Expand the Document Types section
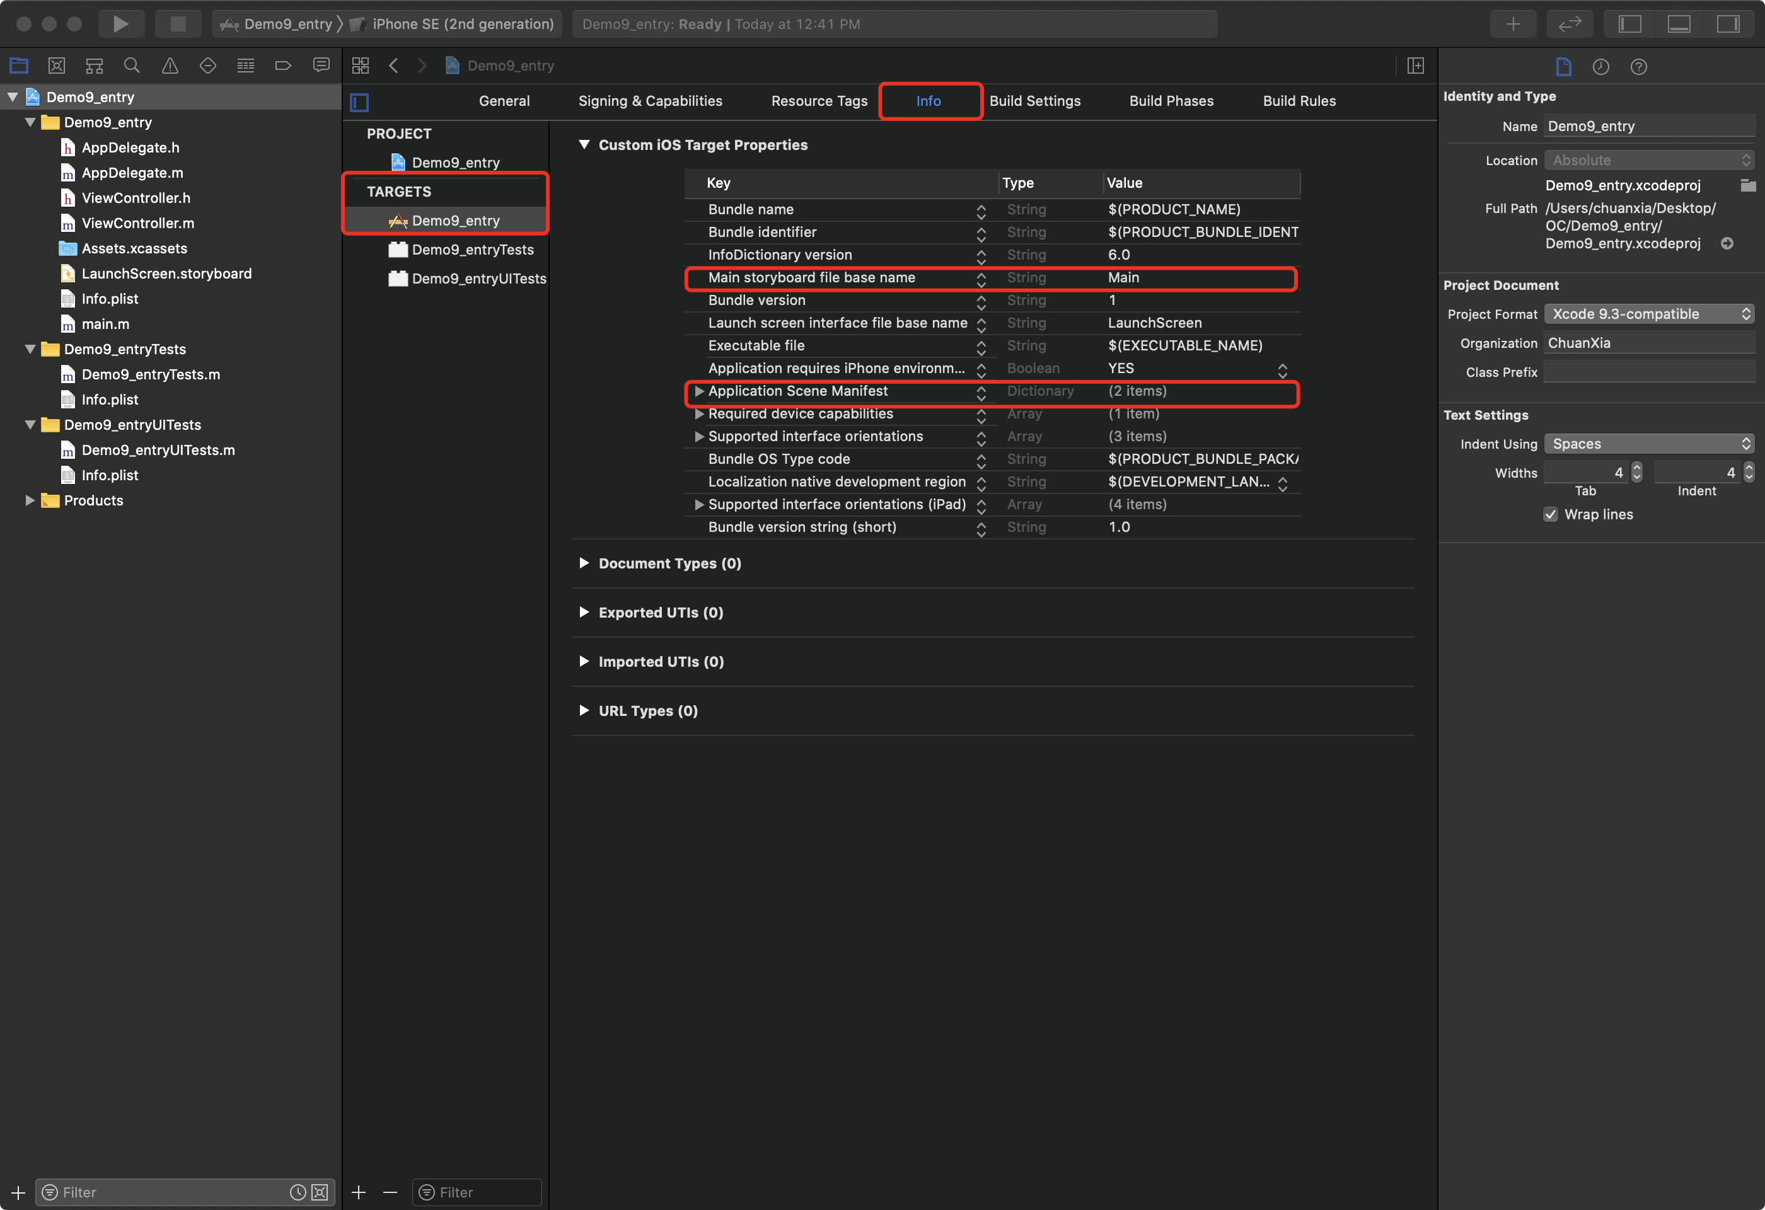The height and width of the screenshot is (1210, 1765). [x=583, y=563]
